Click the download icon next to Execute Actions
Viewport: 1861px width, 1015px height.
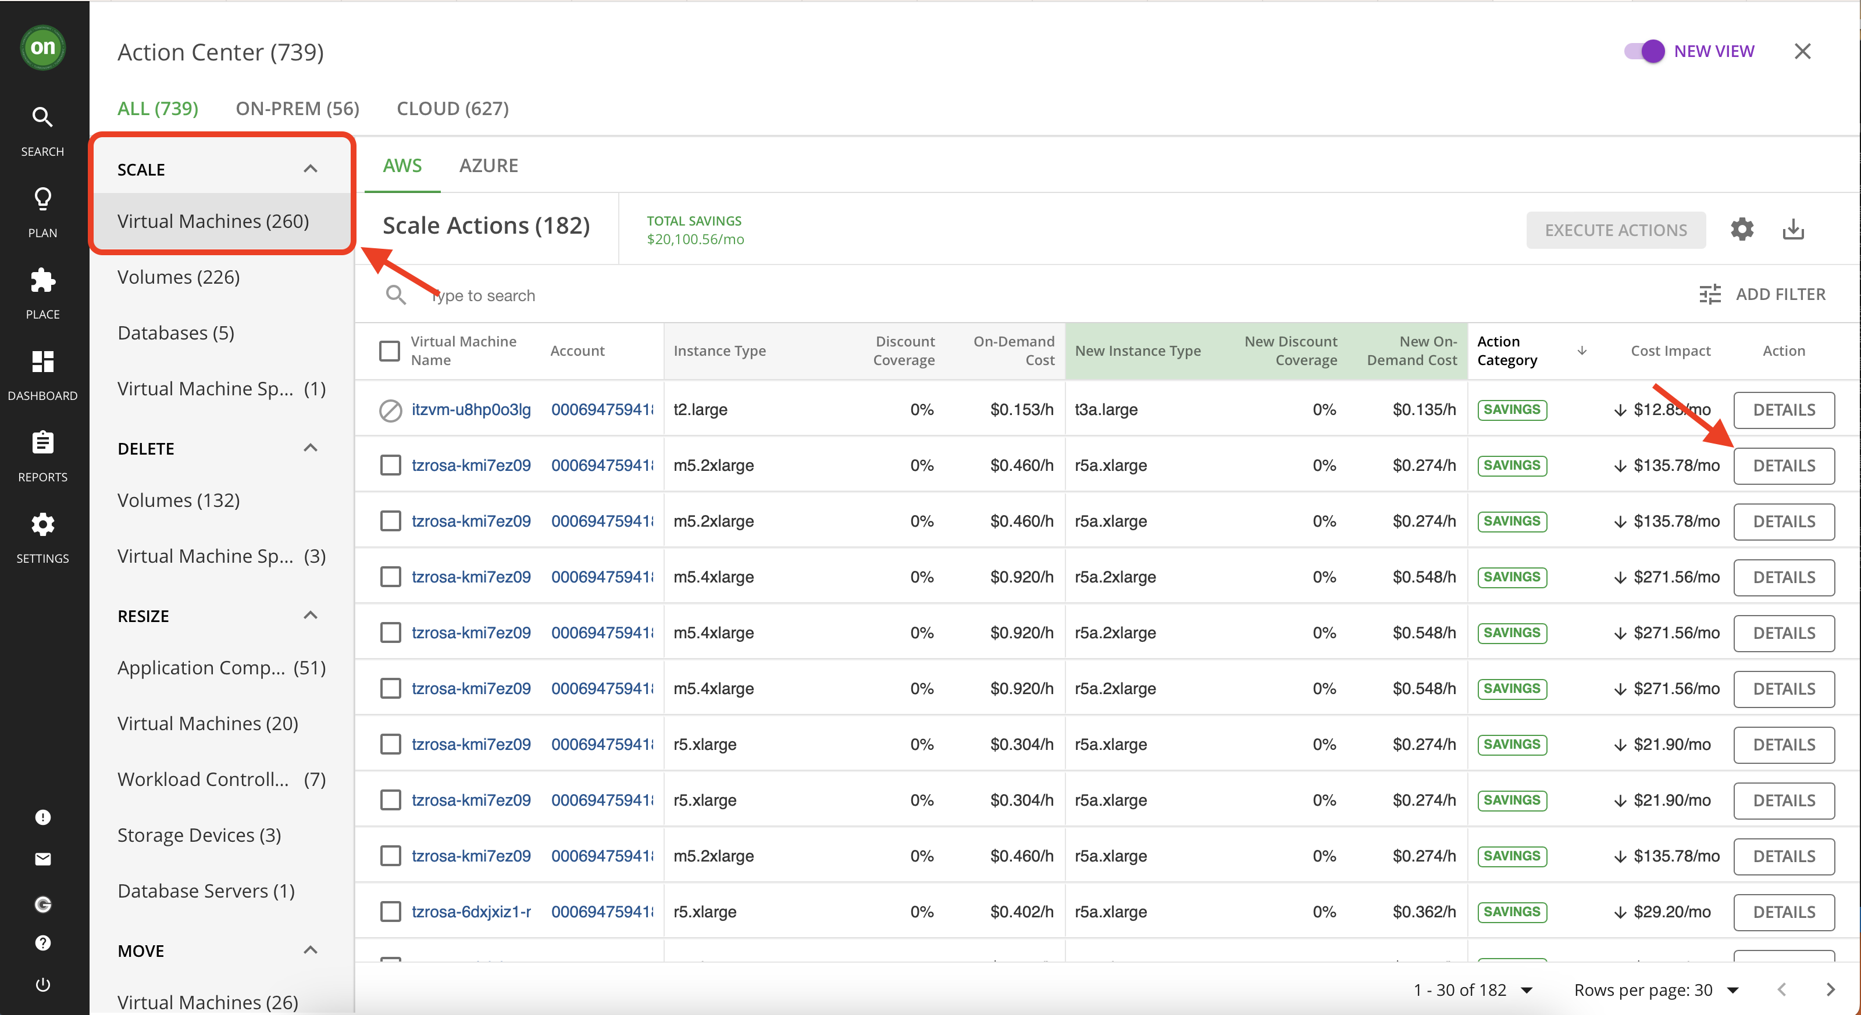(1793, 230)
